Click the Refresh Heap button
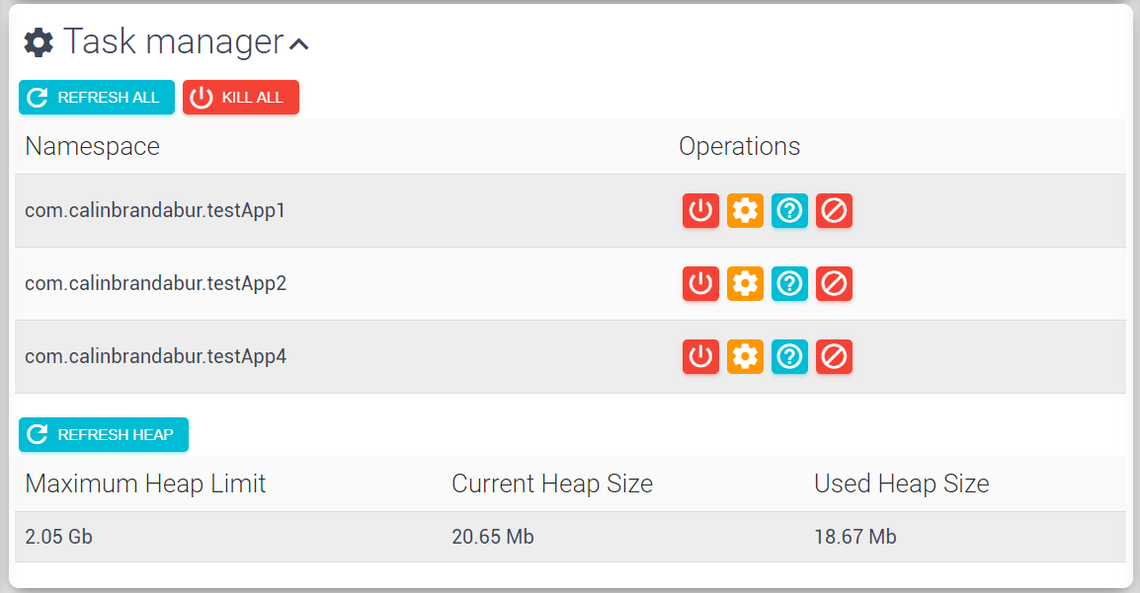This screenshot has width=1140, height=593. click(x=104, y=435)
